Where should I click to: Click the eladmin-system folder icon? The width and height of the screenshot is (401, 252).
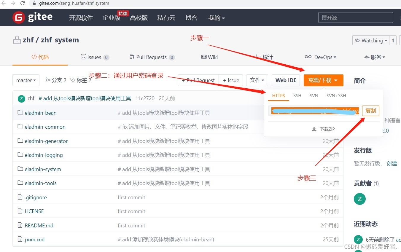point(20,169)
